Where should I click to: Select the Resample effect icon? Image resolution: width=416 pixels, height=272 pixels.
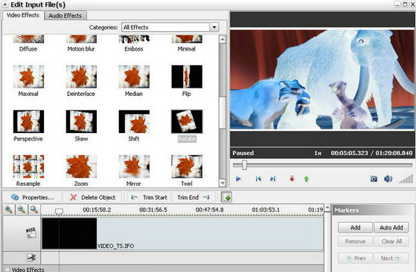click(x=29, y=166)
